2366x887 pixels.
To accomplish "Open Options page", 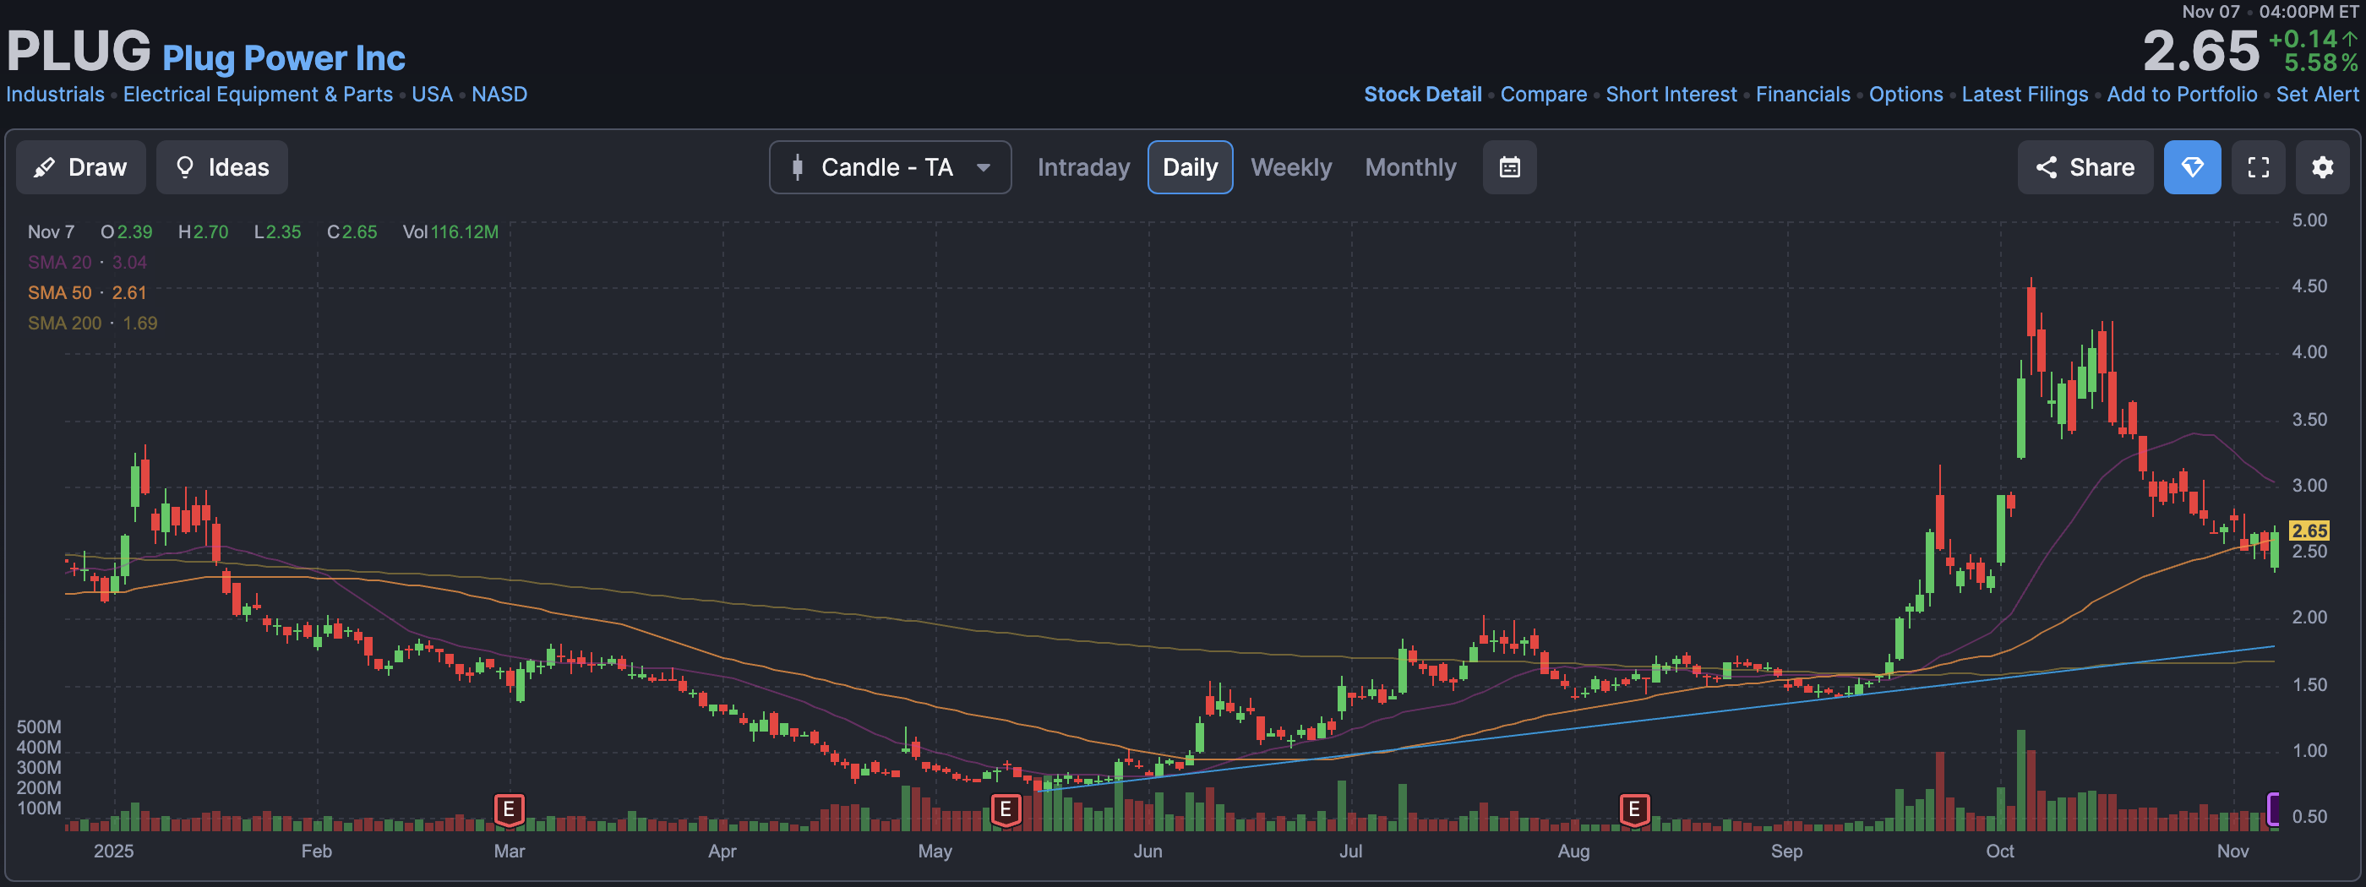I will pos(1905,95).
